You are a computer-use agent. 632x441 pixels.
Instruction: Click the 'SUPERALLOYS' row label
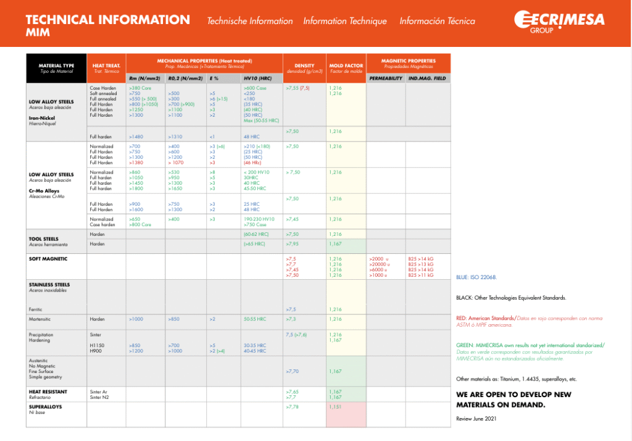click(46, 406)
